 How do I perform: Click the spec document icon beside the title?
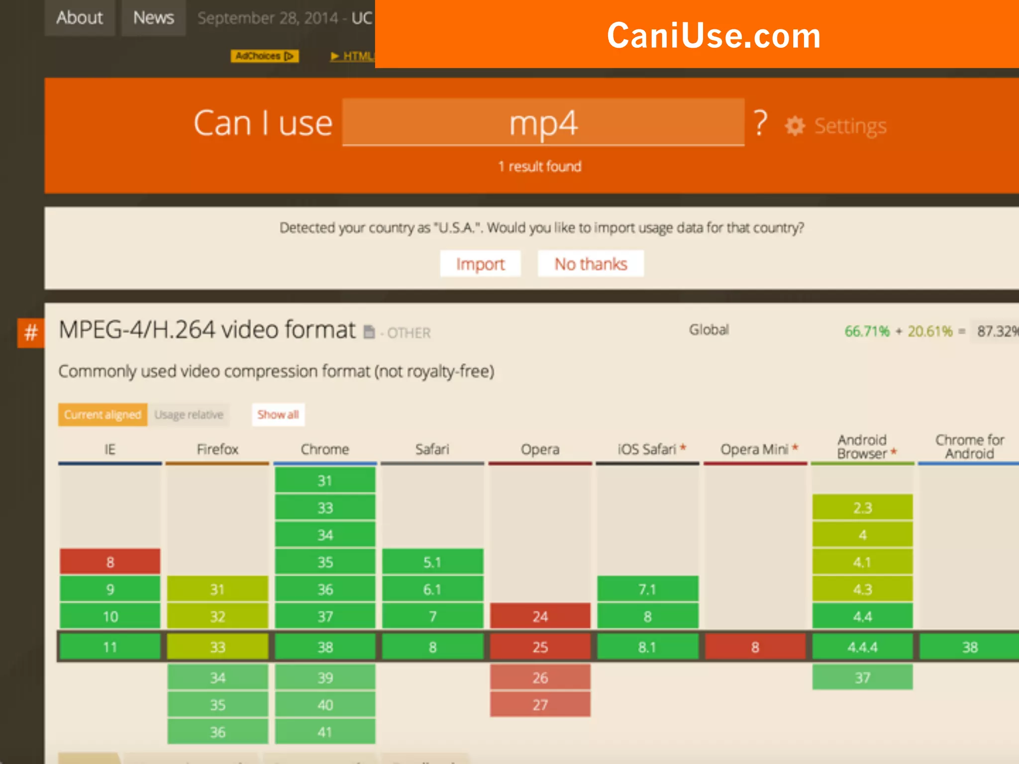[x=369, y=332]
